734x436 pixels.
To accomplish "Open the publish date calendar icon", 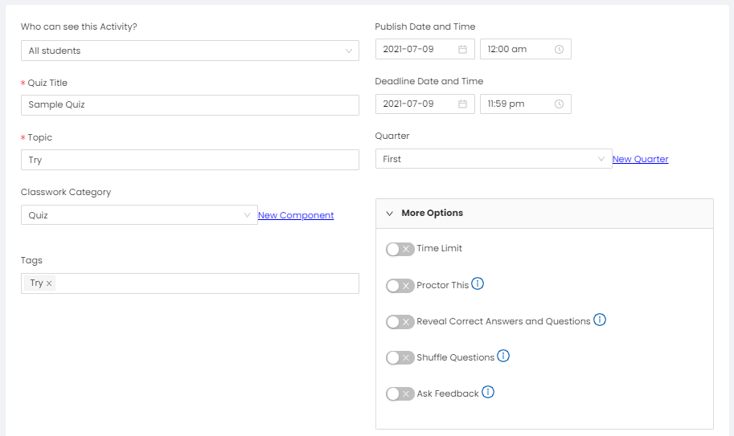I will coord(462,49).
